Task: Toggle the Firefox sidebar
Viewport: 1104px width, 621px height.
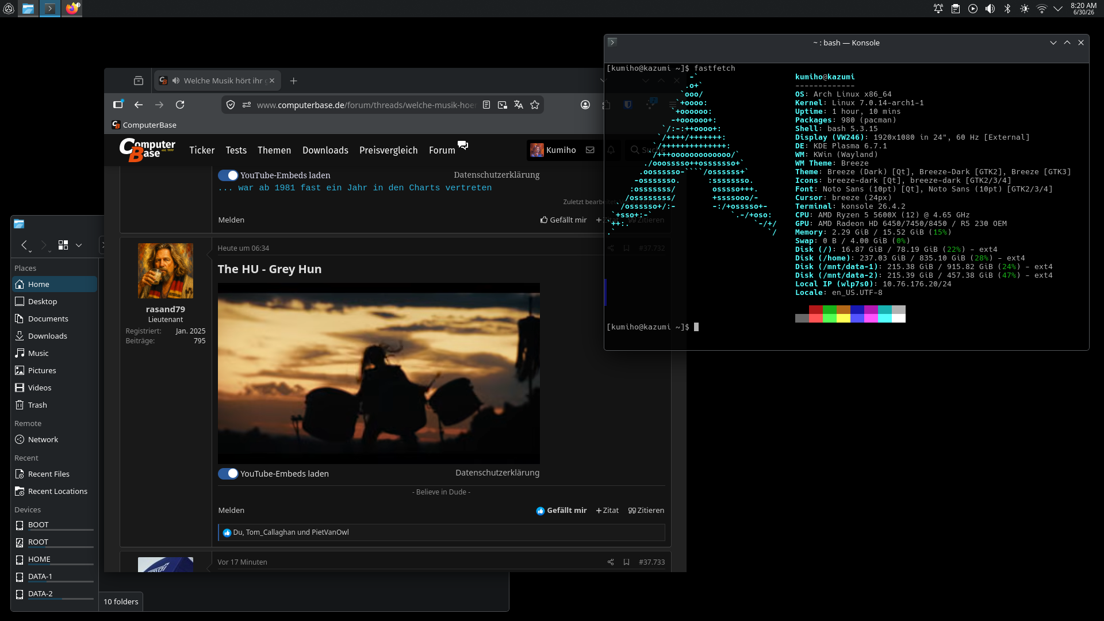Action: tap(118, 105)
